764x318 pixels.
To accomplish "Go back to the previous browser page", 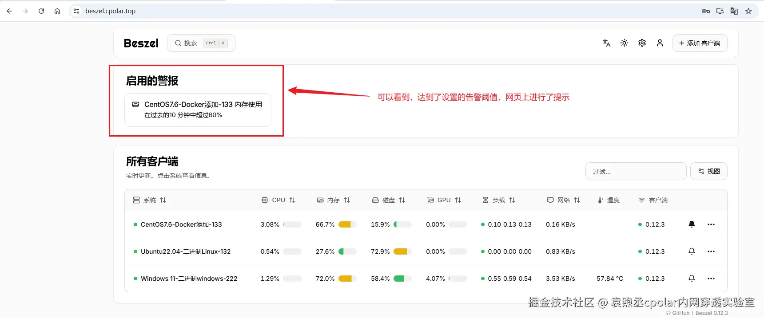I will tap(9, 11).
